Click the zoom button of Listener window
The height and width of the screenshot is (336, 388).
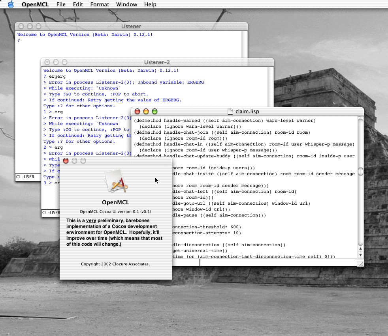pyautogui.click(x=39, y=26)
